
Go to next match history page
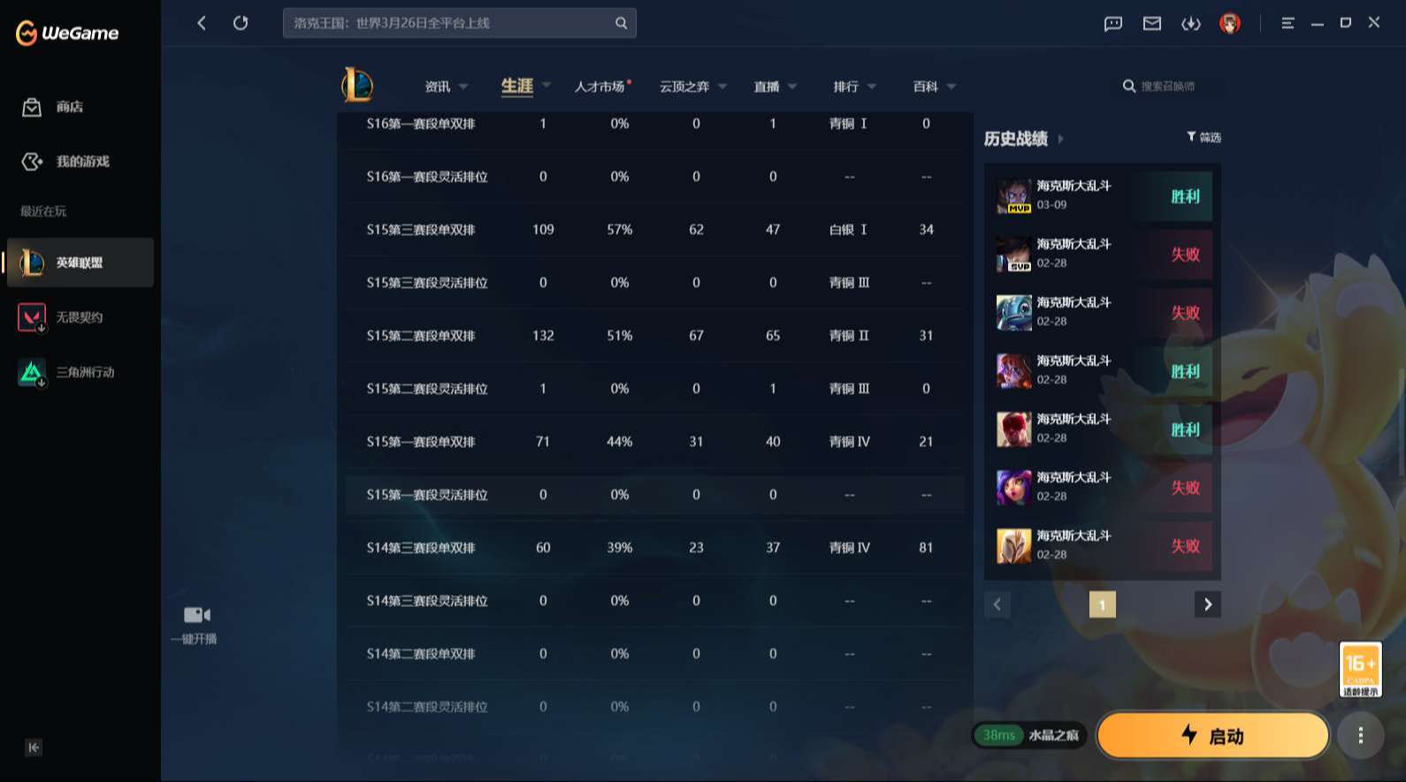[1207, 604]
